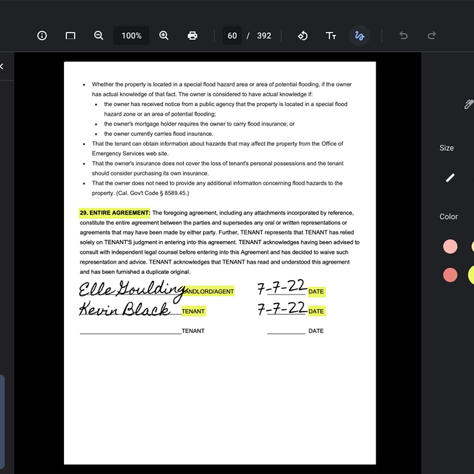Select the add text (Tt) tool
The image size is (474, 474).
coord(331,36)
